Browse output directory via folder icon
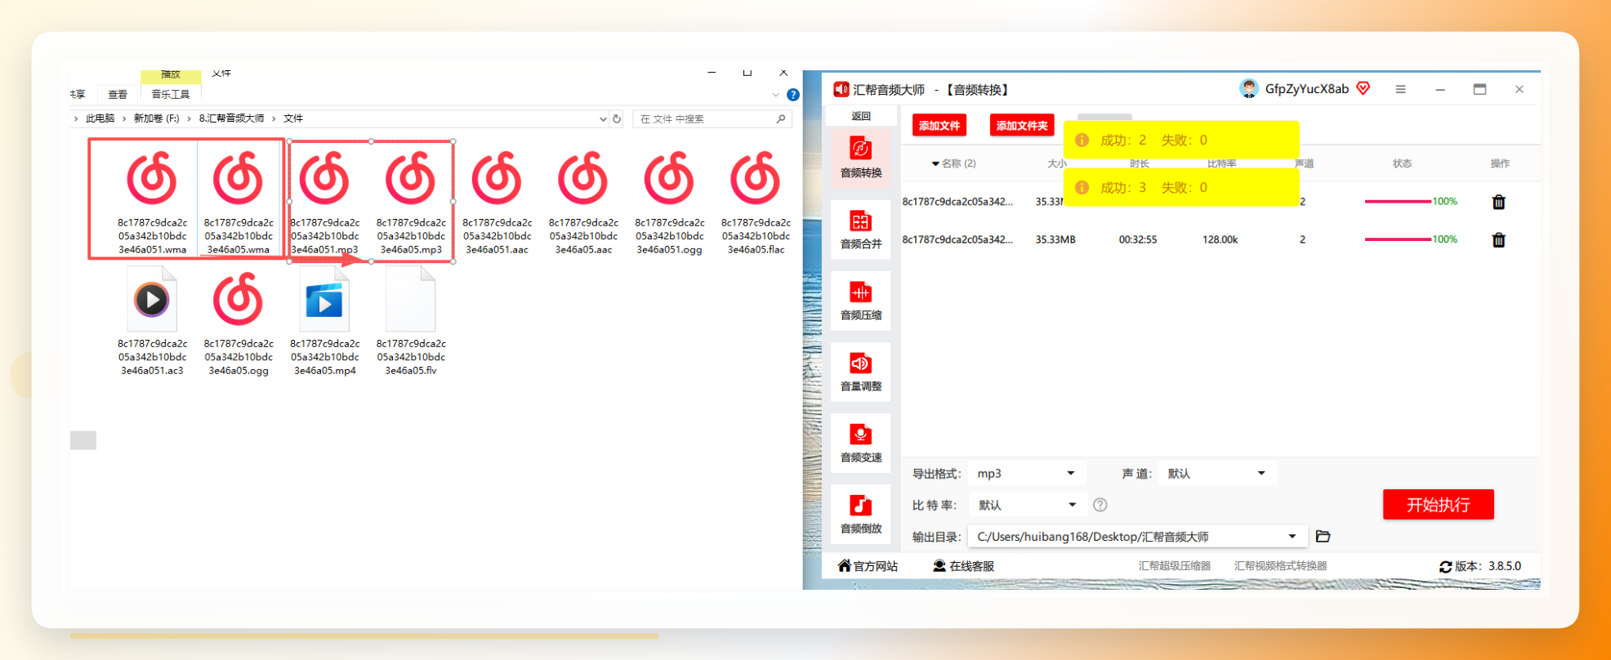This screenshot has width=1611, height=660. pyautogui.click(x=1323, y=537)
